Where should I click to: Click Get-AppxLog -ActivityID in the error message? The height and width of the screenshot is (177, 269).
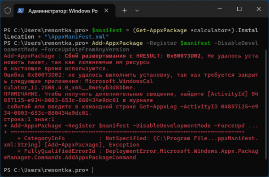pyautogui.click(x=178, y=107)
